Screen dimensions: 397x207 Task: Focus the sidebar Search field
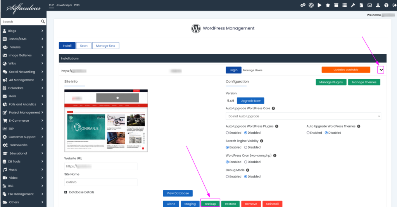pyautogui.click(x=21, y=22)
